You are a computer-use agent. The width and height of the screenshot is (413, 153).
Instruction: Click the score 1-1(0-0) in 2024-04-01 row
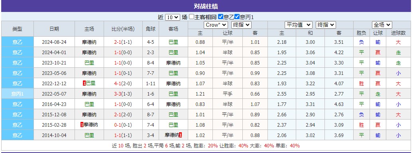[x=123, y=53]
